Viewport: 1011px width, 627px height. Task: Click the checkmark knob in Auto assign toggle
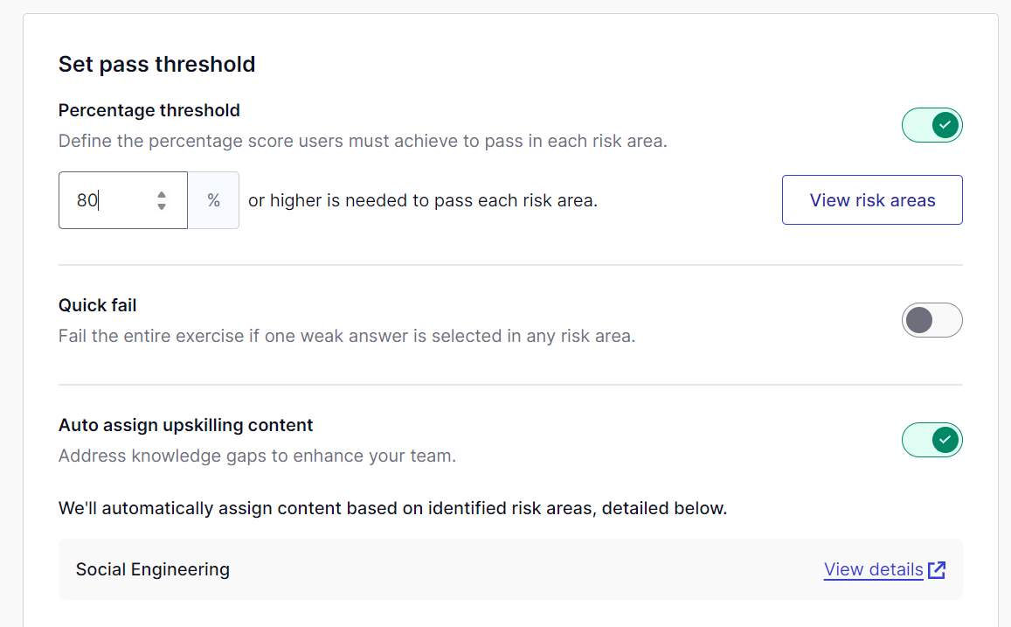click(x=945, y=440)
